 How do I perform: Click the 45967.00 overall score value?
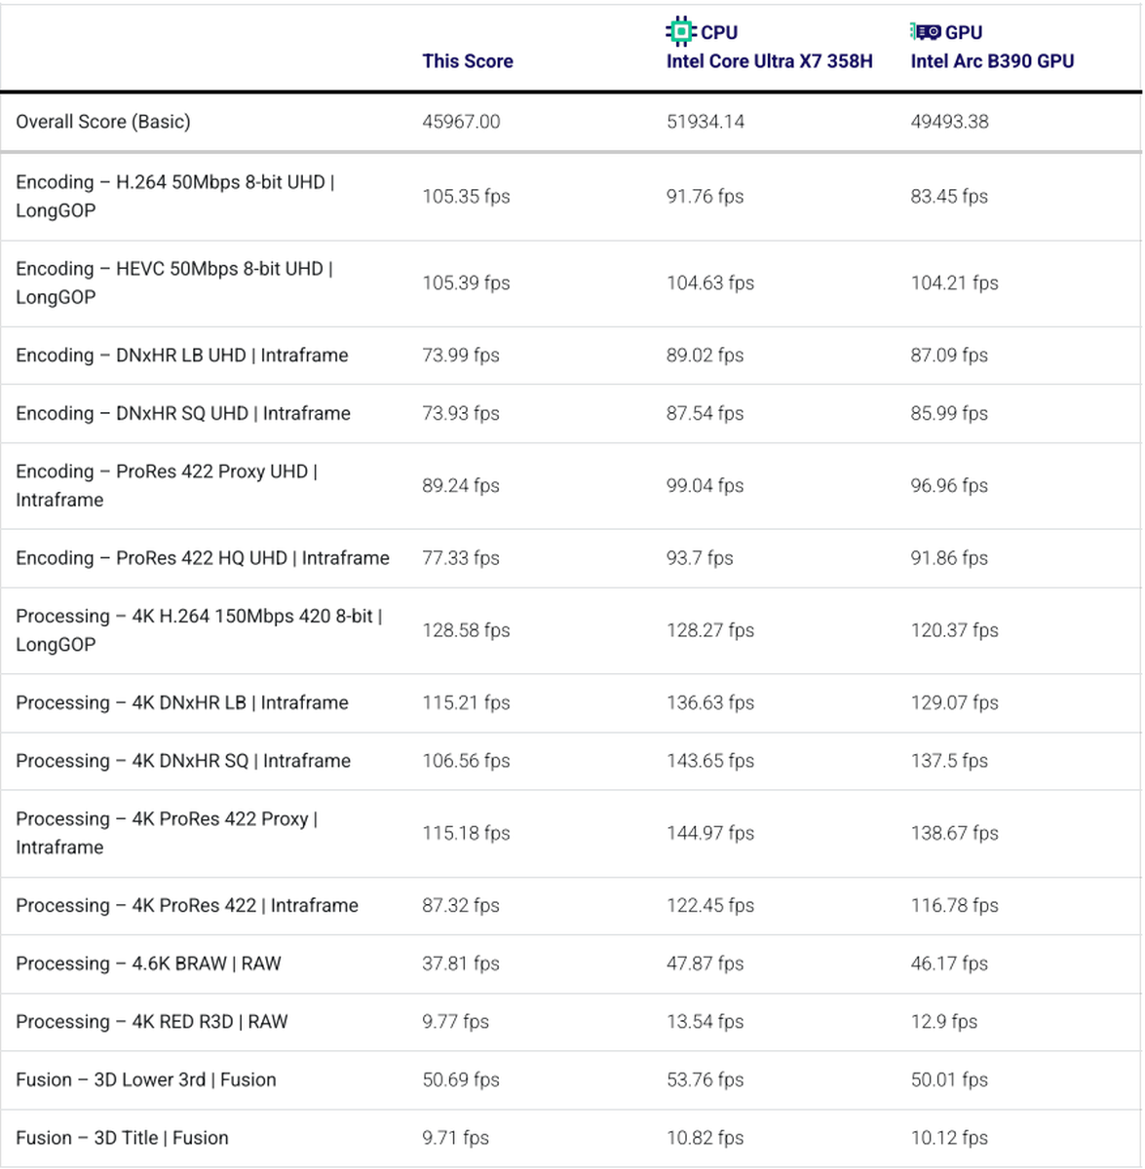point(461,122)
